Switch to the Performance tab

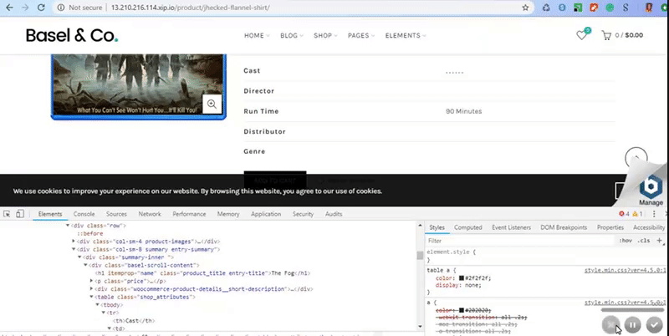[189, 214]
